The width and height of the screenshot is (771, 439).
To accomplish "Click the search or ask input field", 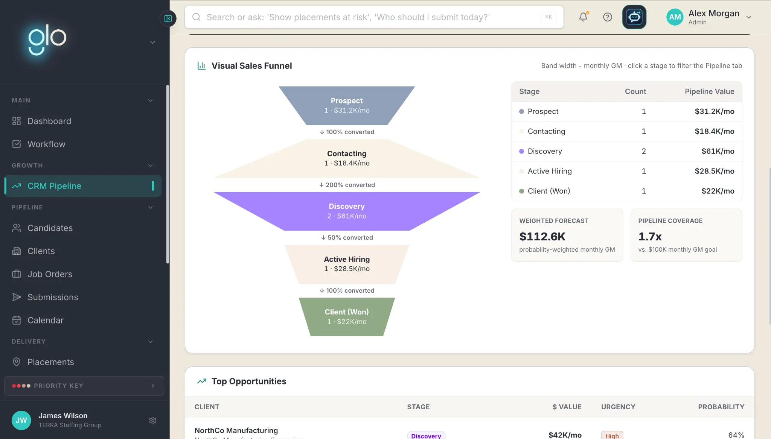I will (374, 17).
